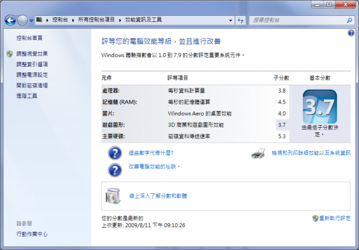This screenshot has width=359, height=250.
Task: Click the 4.0 graphics subscore
Action: click(282, 113)
